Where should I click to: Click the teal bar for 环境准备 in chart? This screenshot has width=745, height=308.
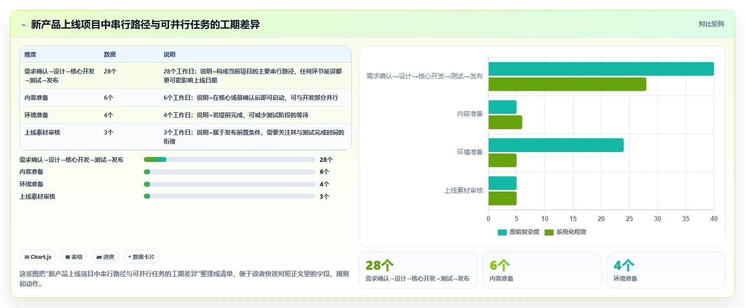point(556,145)
